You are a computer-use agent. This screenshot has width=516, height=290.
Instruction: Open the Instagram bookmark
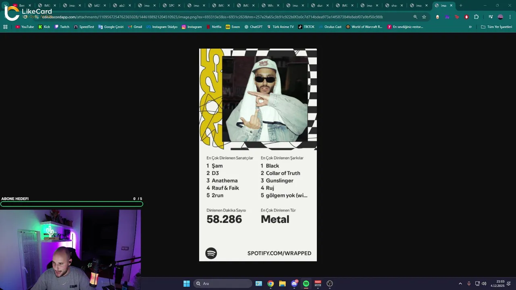(191, 27)
